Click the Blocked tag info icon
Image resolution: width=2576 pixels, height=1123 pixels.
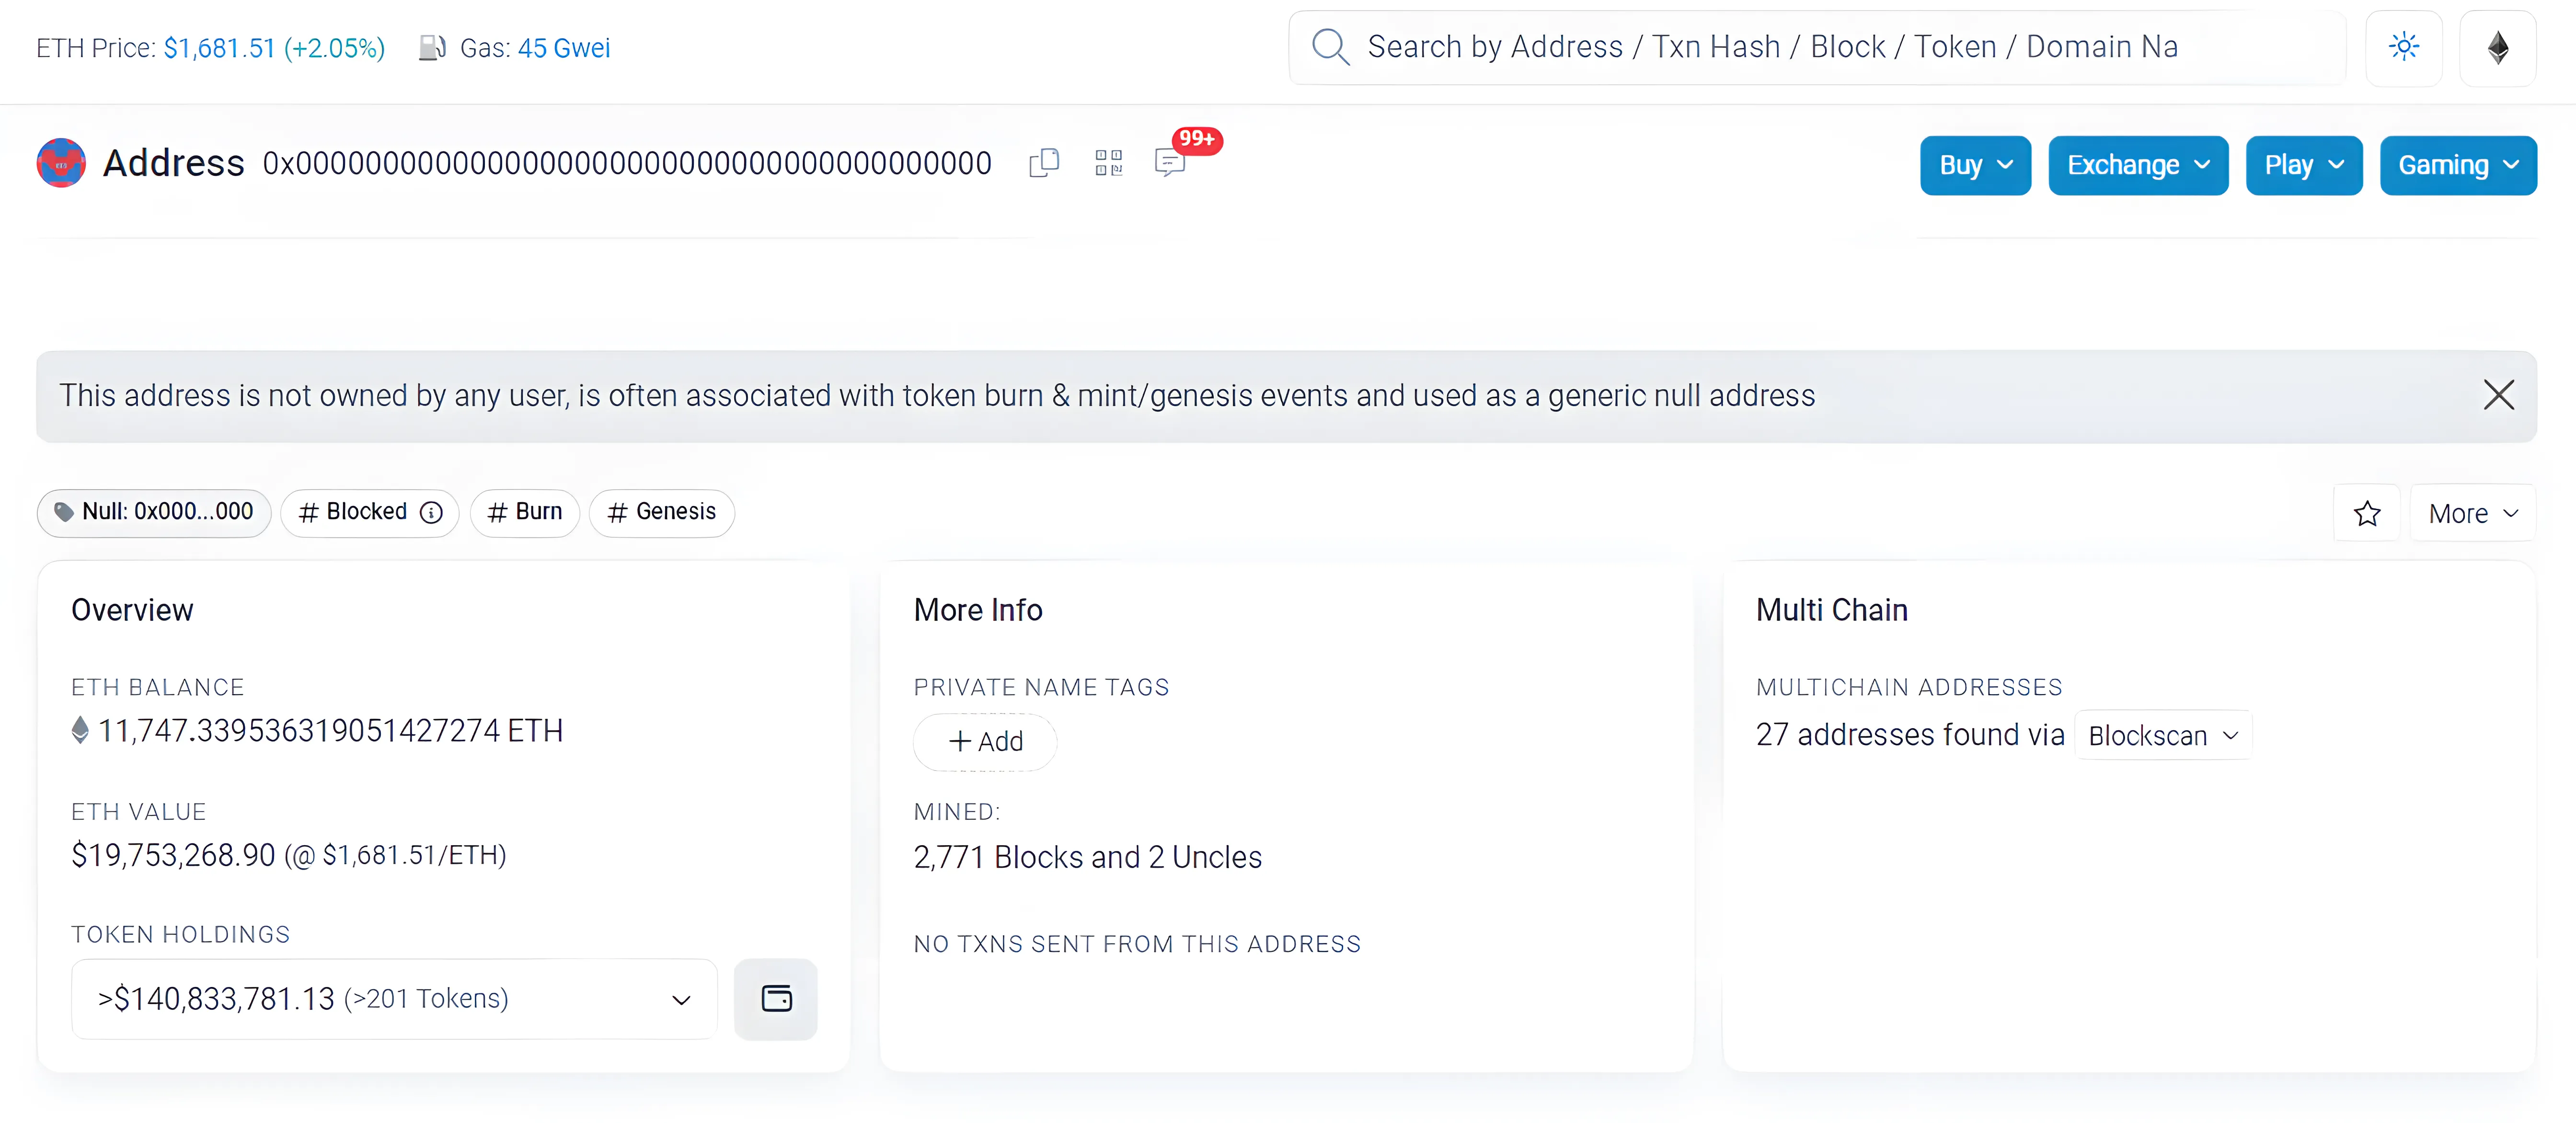point(431,512)
